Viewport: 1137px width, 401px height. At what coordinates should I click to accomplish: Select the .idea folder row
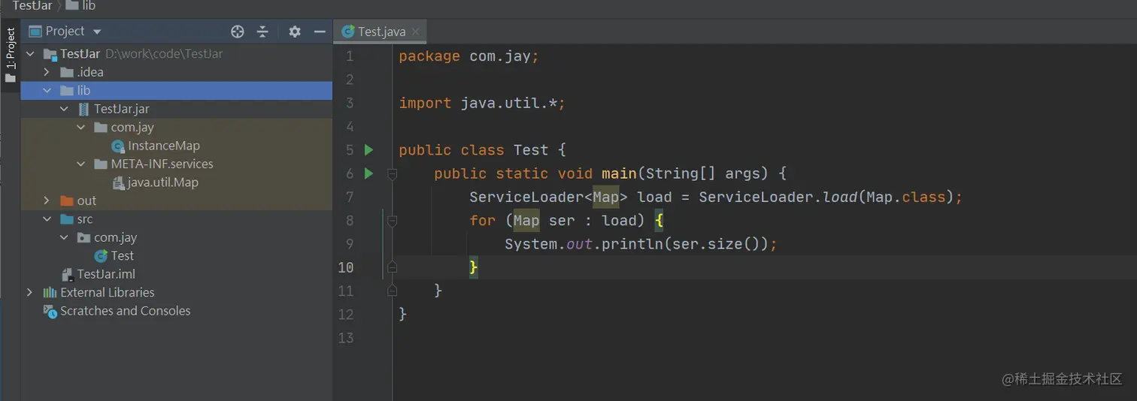pyautogui.click(x=177, y=72)
